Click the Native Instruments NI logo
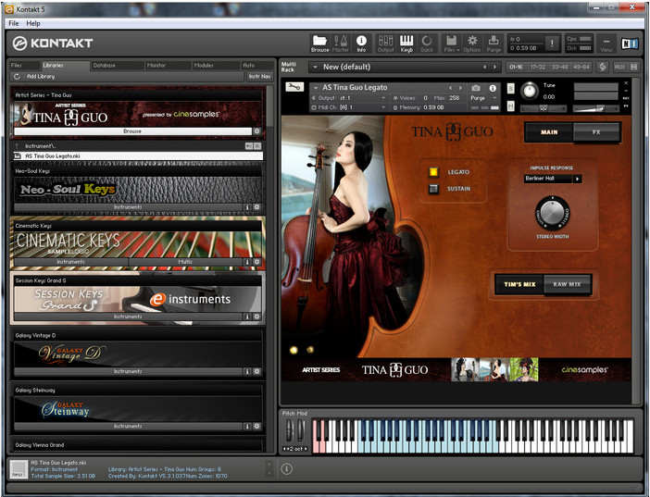The image size is (650, 497). point(630,43)
